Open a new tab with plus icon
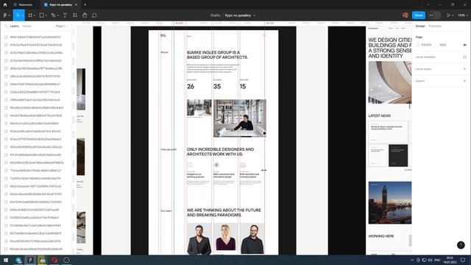The image size is (471, 265). (x=85, y=5)
